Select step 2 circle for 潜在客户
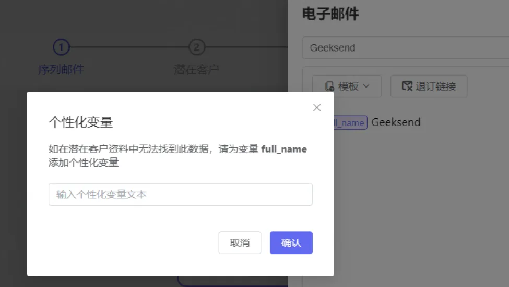 [x=197, y=47]
